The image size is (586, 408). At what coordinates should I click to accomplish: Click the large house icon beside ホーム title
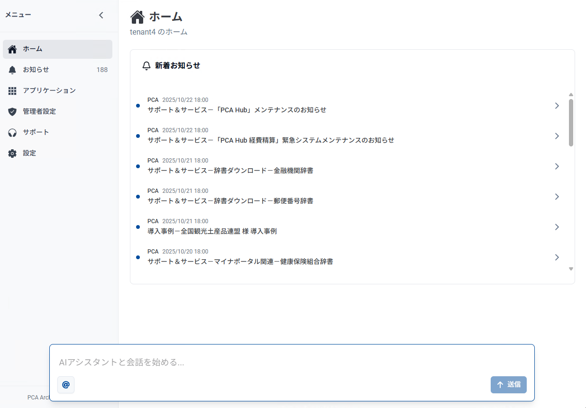click(137, 17)
